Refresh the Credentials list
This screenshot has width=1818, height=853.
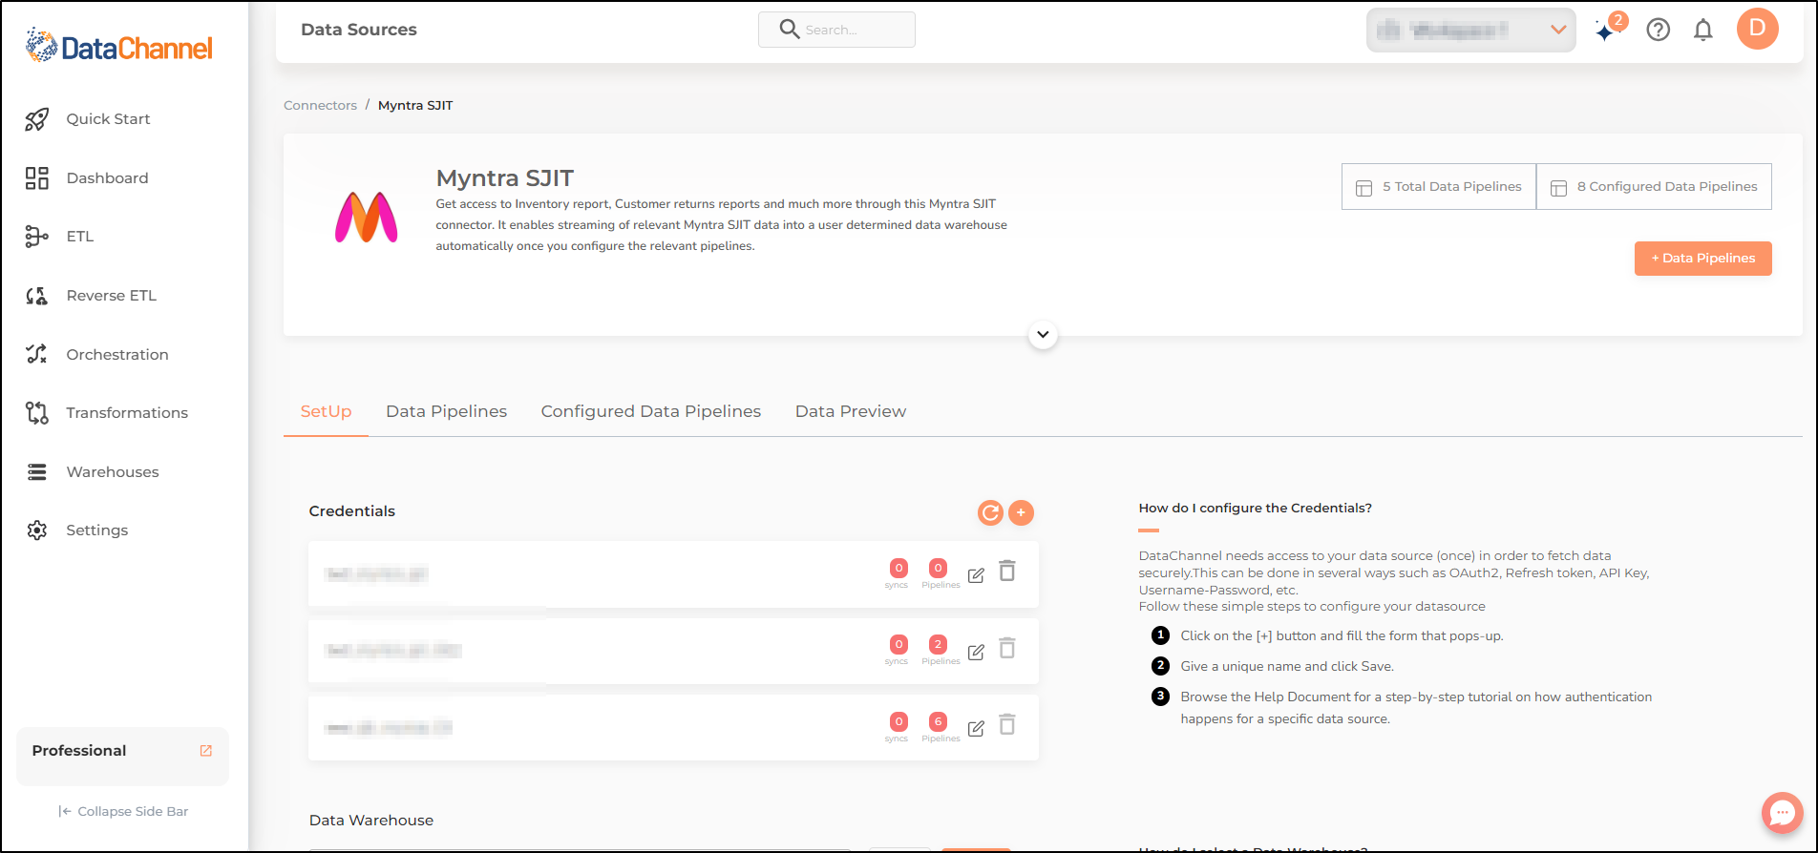[x=991, y=513]
